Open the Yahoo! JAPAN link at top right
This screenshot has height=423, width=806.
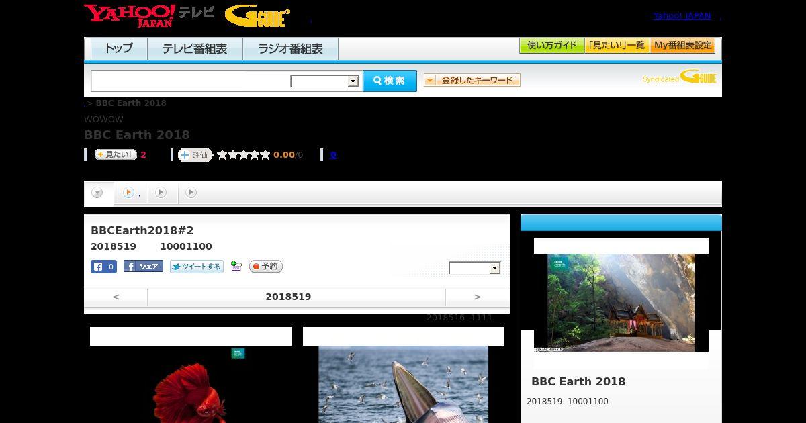click(x=682, y=15)
